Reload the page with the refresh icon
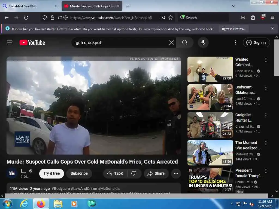The height and width of the screenshot is (209, 279). point(26,18)
